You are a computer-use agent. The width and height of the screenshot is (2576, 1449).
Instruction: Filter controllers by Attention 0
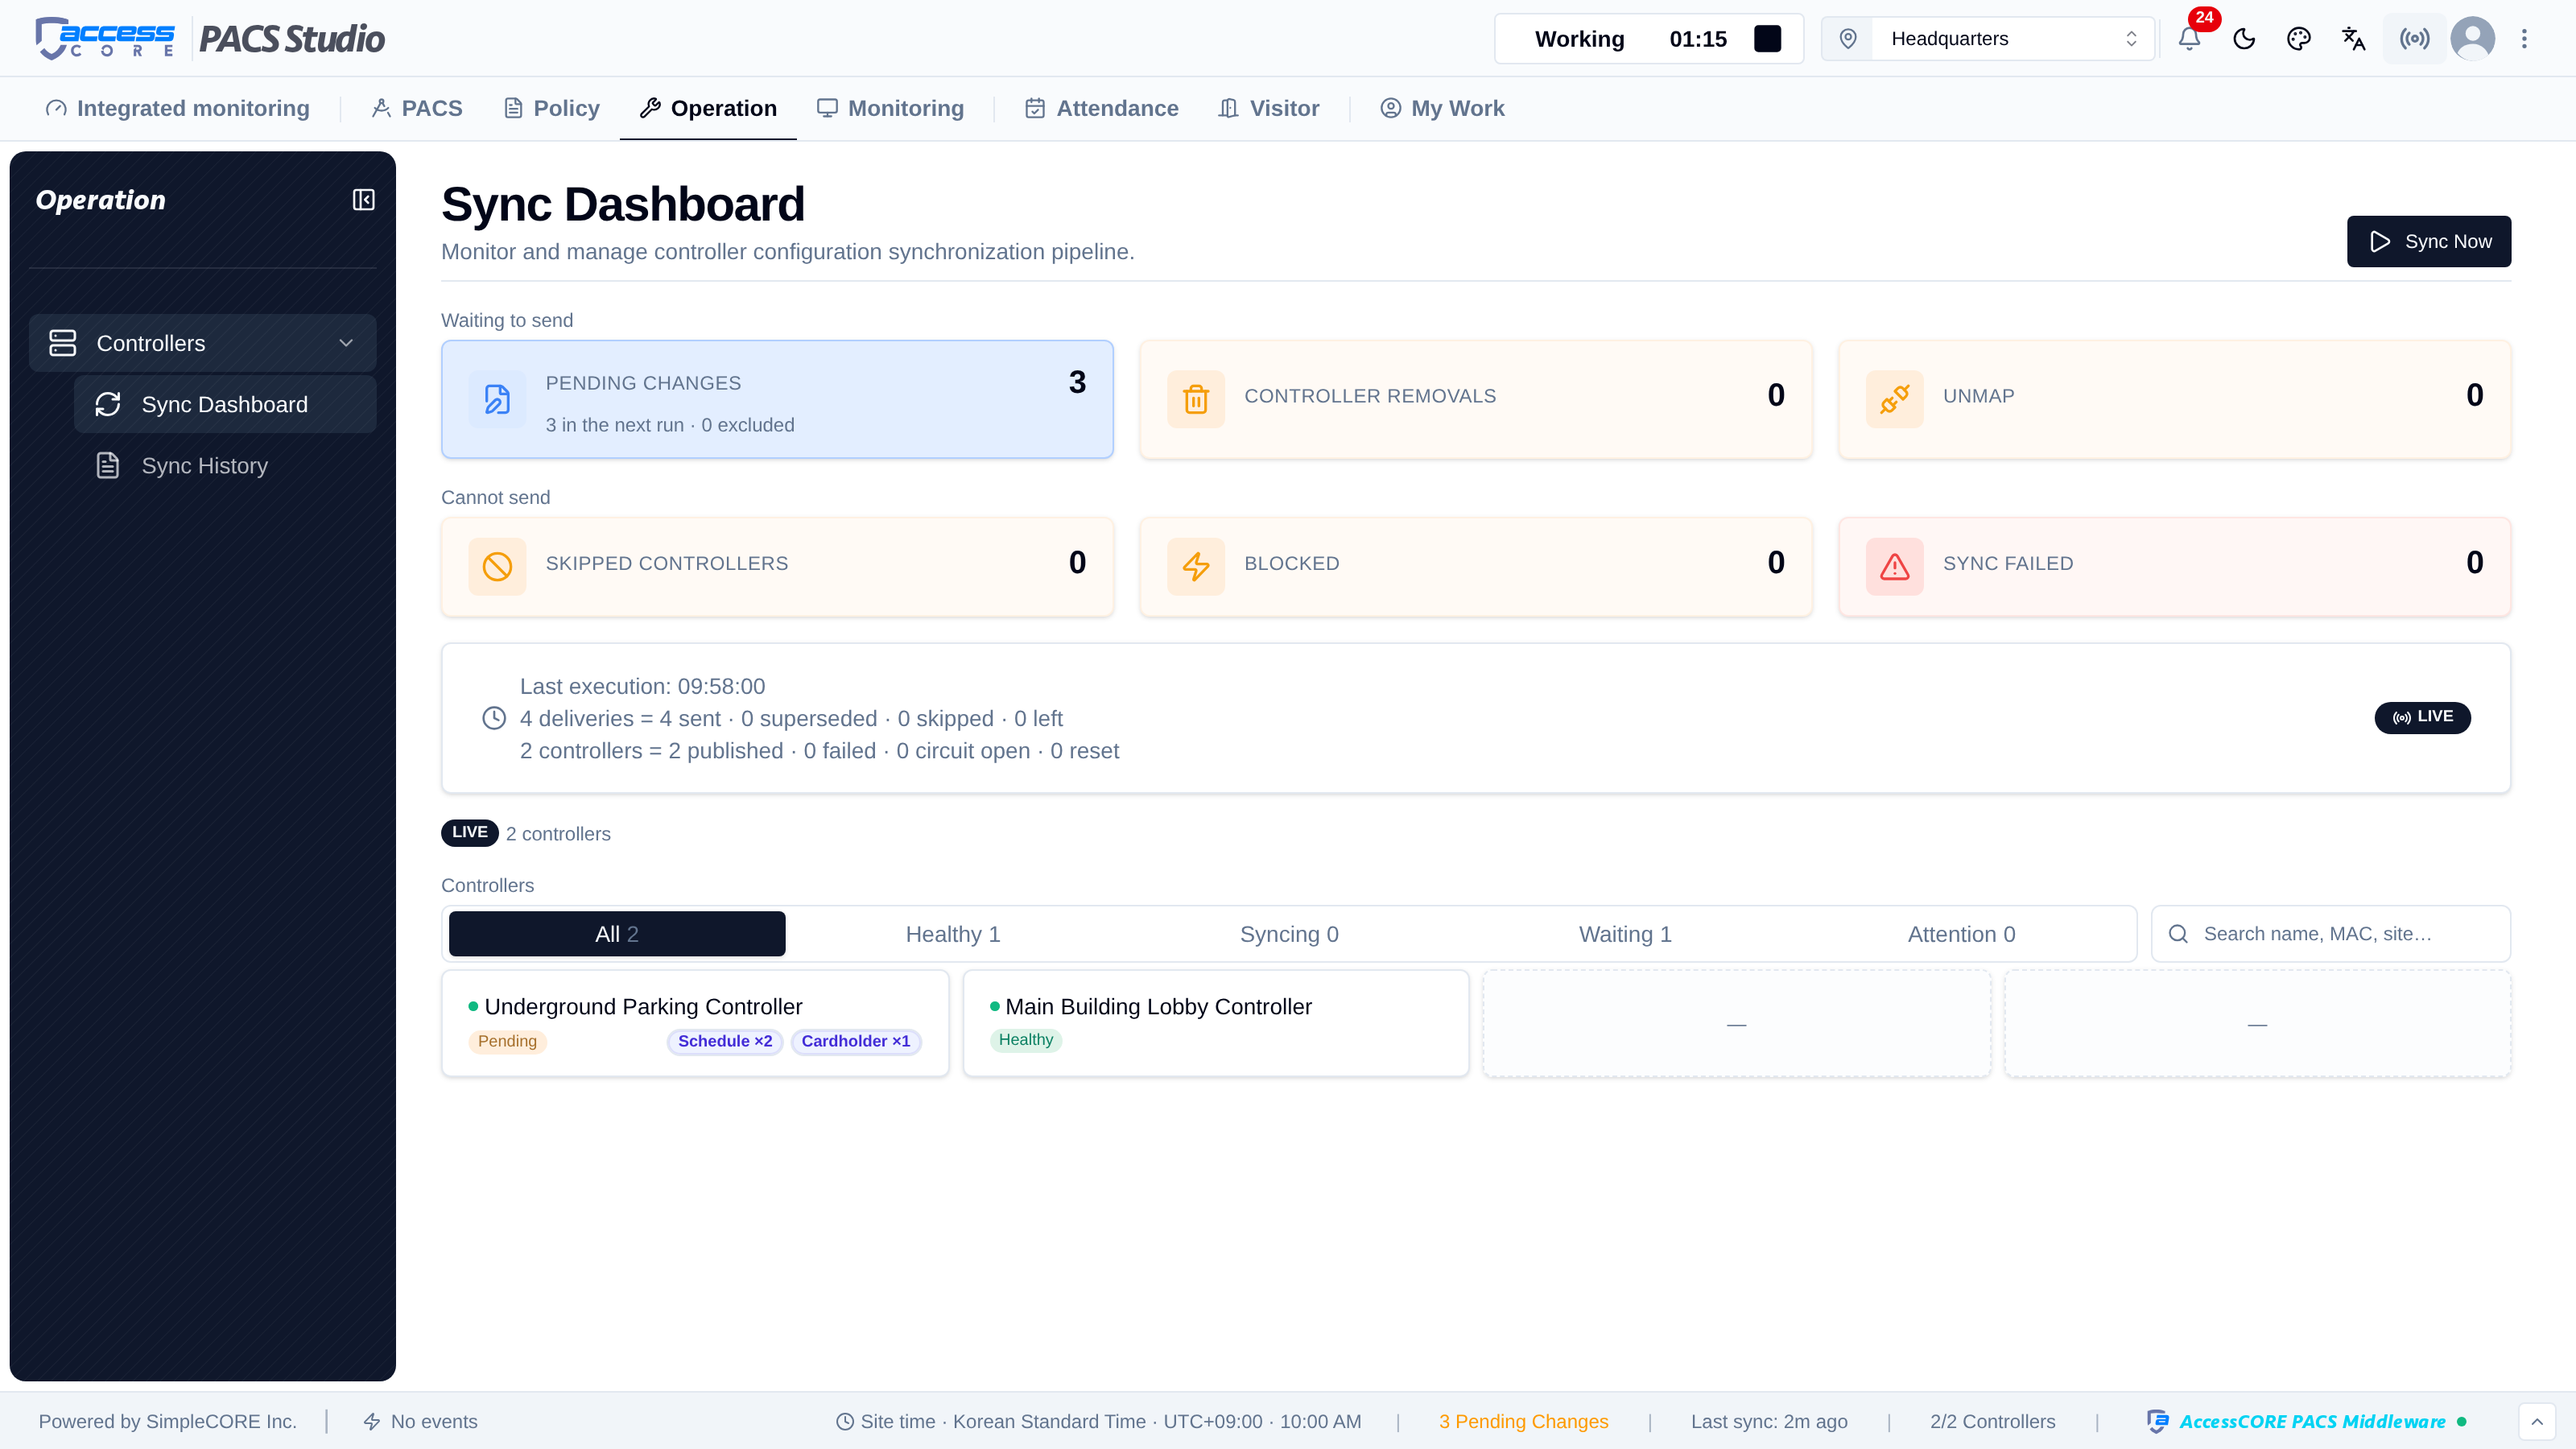tap(1961, 934)
